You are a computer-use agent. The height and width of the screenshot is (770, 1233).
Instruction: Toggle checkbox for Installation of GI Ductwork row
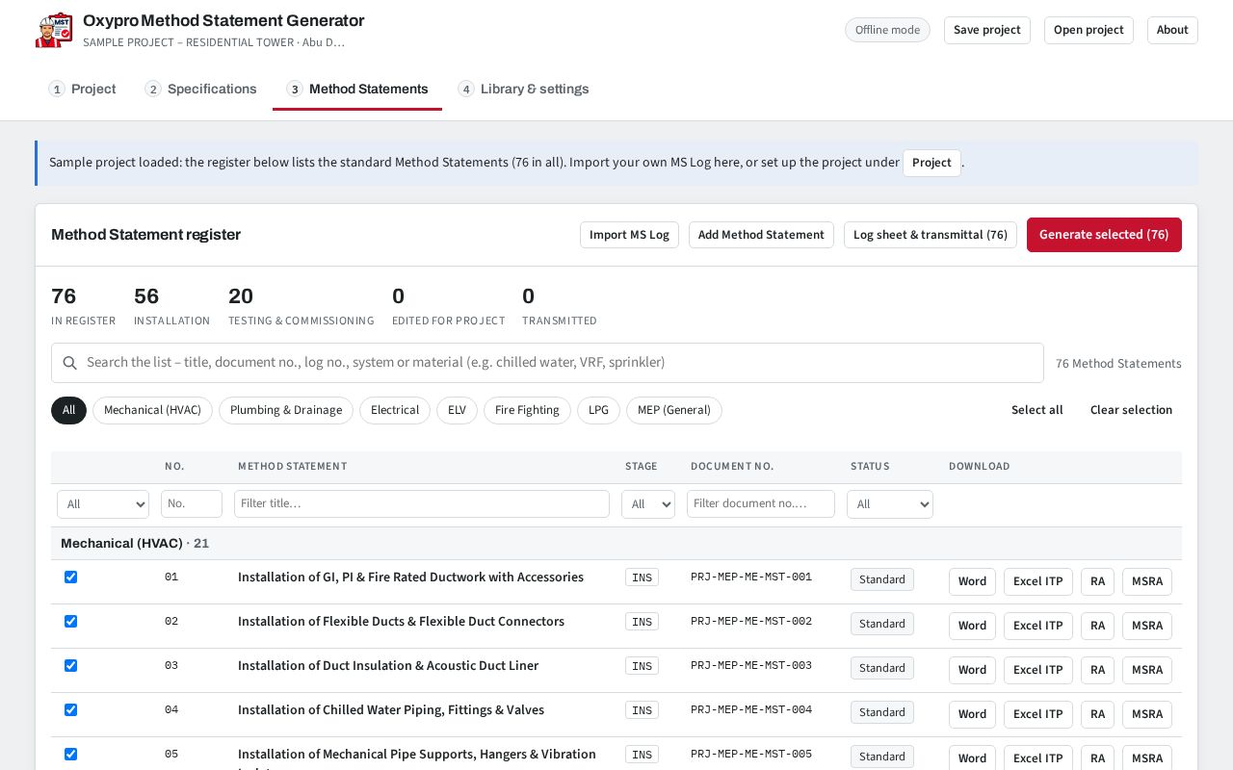coord(70,577)
